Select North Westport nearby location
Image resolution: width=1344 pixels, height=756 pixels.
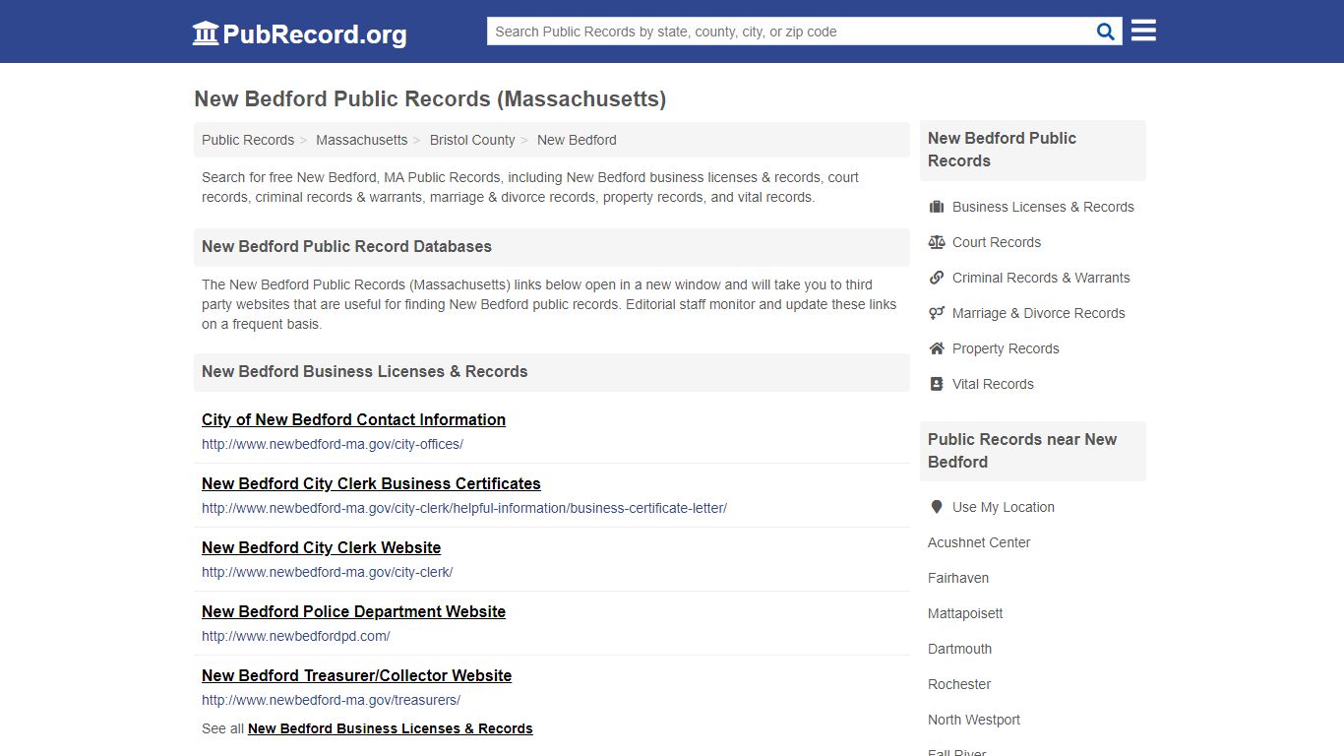pyautogui.click(x=974, y=720)
